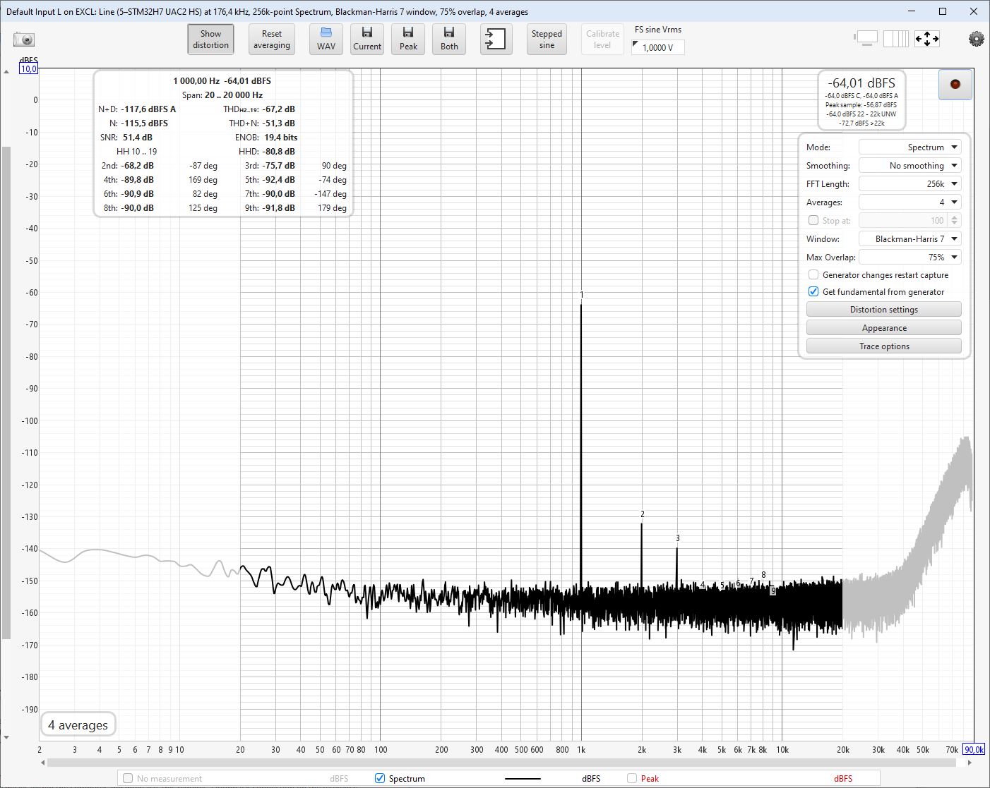Click the dBFS top limit value 10,0
990x788 pixels.
(28, 69)
